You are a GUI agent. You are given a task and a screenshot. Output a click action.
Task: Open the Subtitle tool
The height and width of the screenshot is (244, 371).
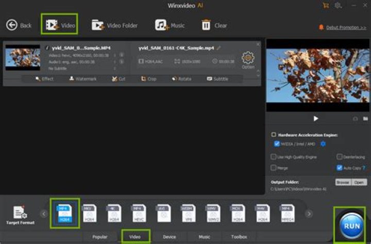217,79
